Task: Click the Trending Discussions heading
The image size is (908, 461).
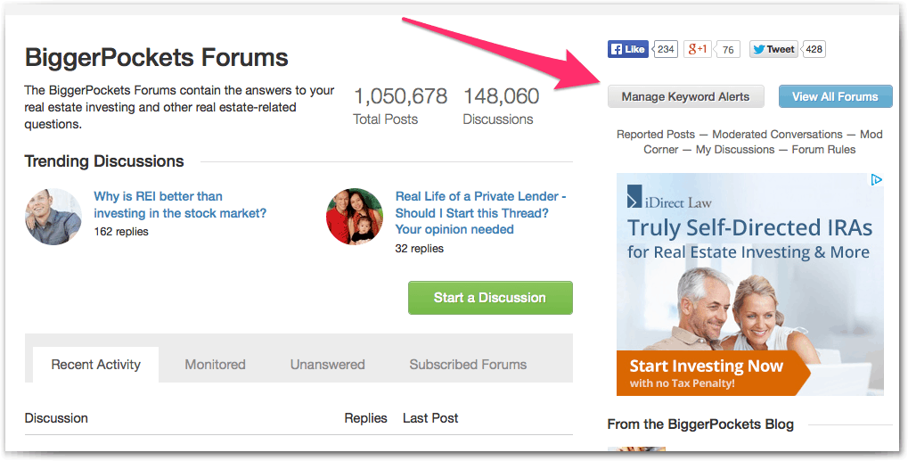Action: click(104, 161)
